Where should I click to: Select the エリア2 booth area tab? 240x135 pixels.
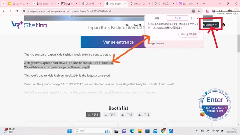coord(110,115)
